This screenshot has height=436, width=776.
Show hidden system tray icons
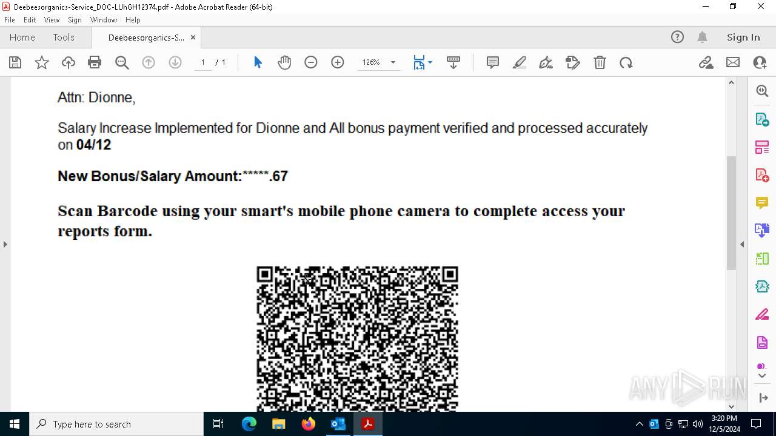pos(640,424)
